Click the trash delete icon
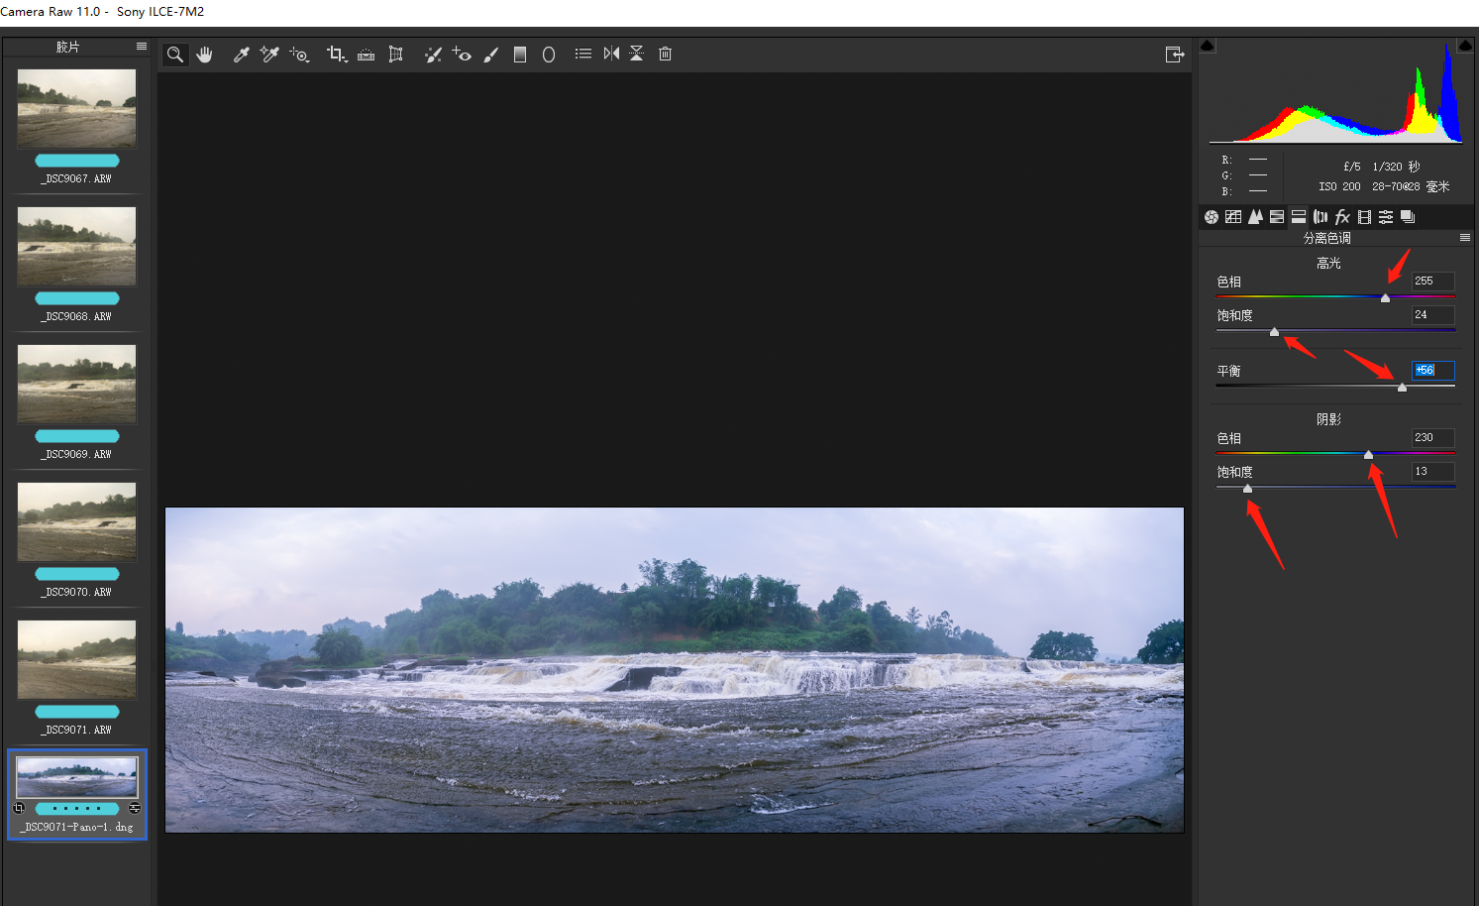Screen dimensions: 1479x906 click(x=666, y=54)
